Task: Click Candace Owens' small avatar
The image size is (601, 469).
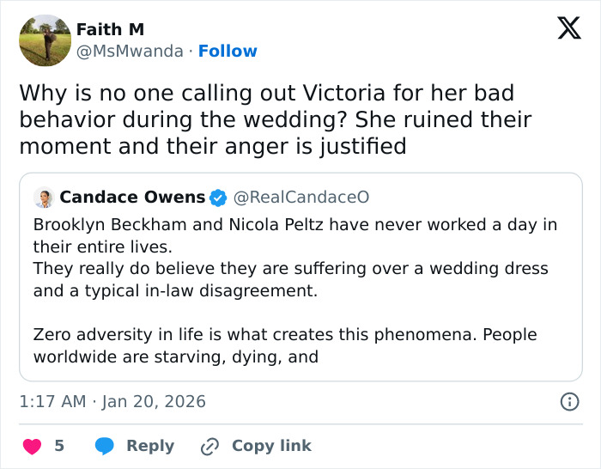Action: click(45, 198)
